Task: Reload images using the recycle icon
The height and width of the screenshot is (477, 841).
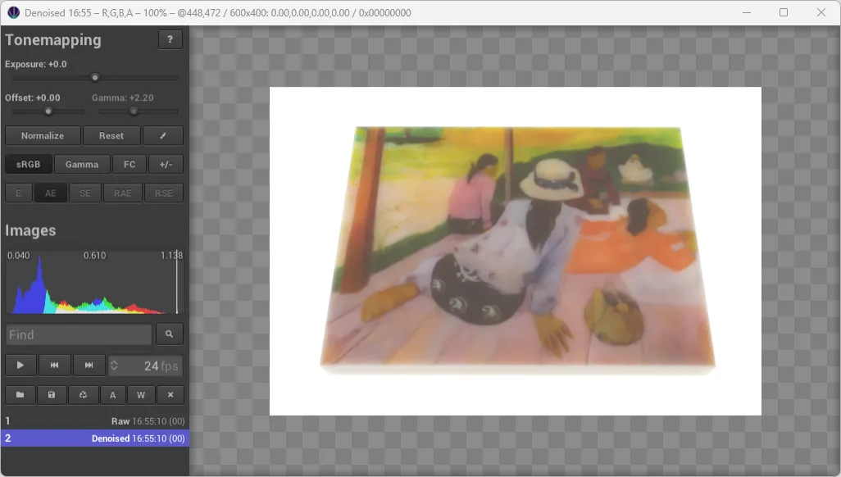Action: click(x=83, y=394)
